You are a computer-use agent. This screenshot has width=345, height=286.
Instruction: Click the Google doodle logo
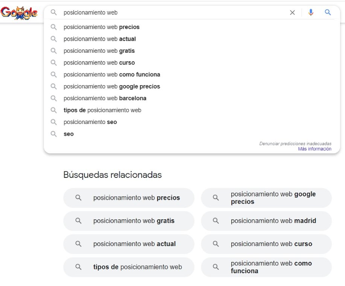click(19, 13)
